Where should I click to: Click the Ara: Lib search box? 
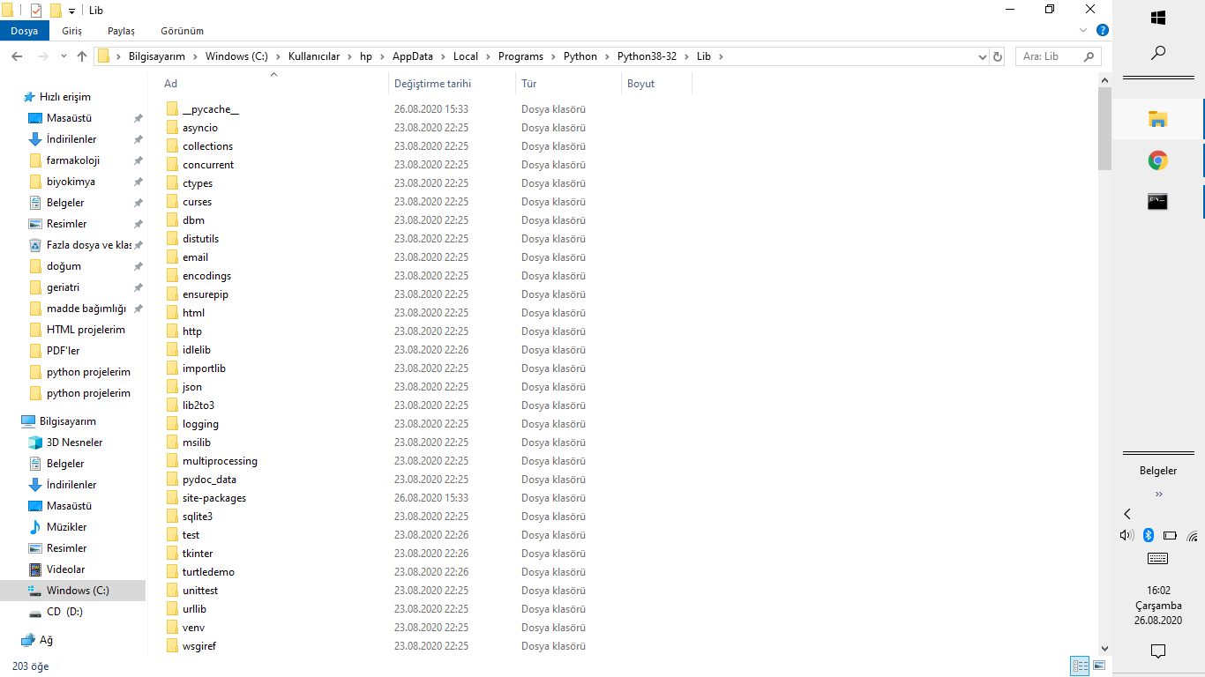(1058, 56)
